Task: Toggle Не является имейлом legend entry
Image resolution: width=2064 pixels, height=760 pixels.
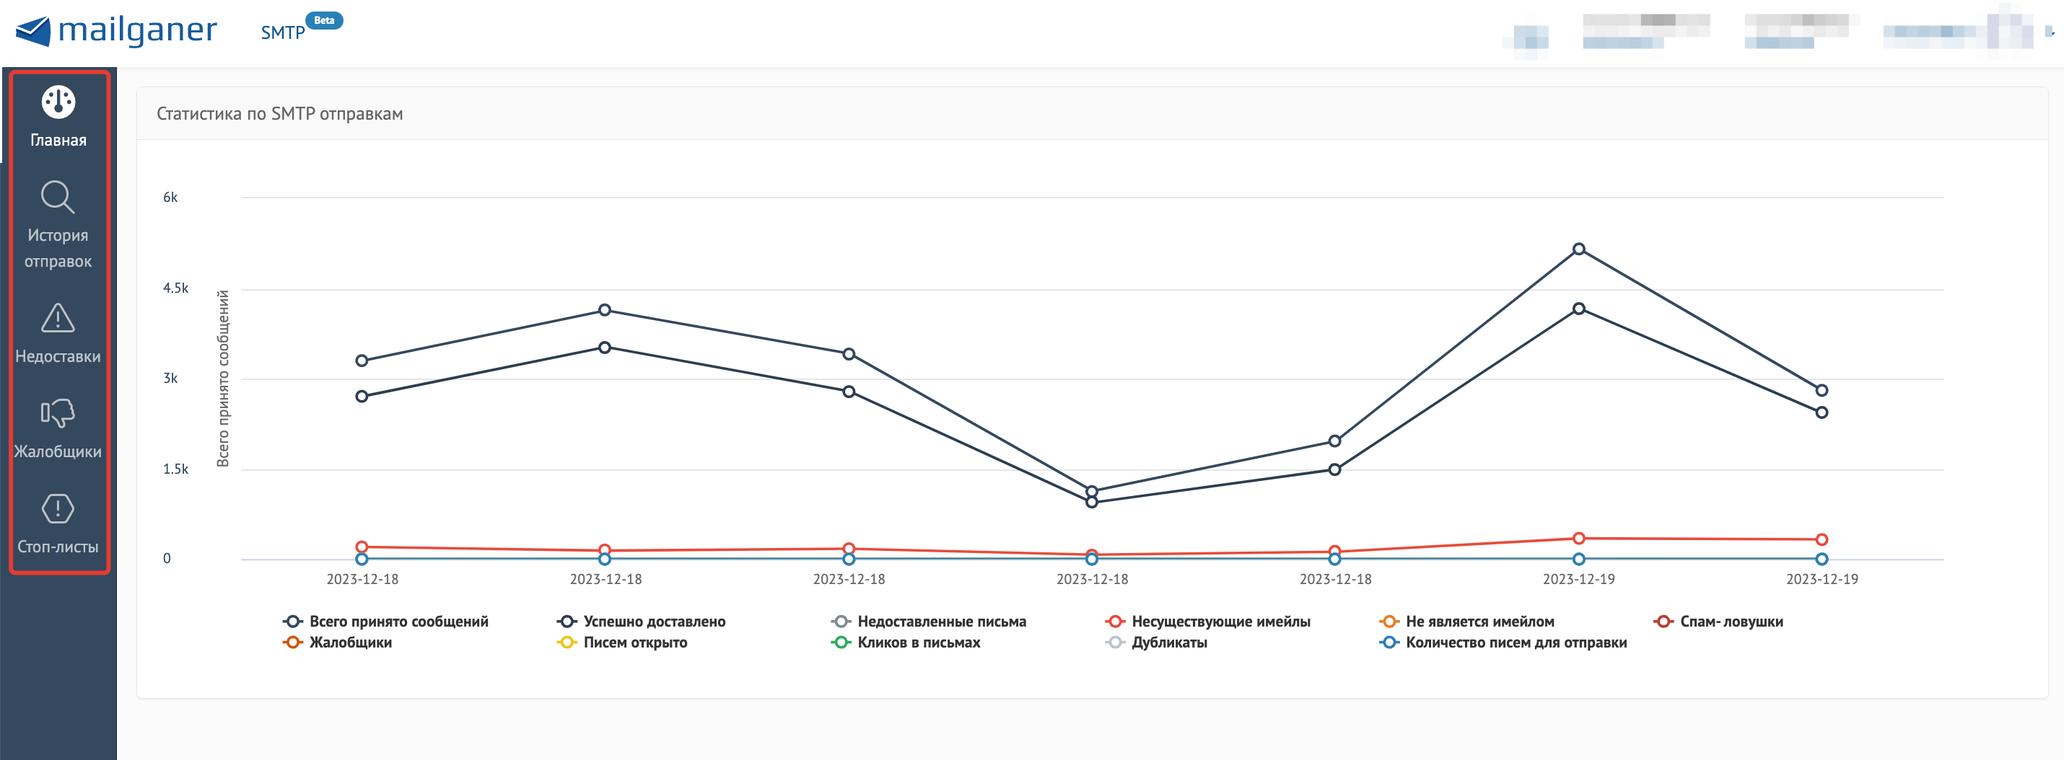Action: pyautogui.click(x=1466, y=622)
